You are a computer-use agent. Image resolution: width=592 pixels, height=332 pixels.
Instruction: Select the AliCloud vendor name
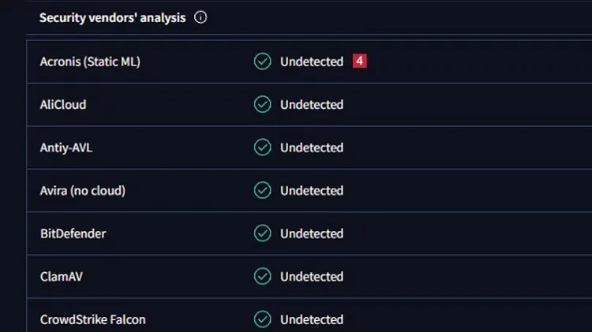(63, 104)
